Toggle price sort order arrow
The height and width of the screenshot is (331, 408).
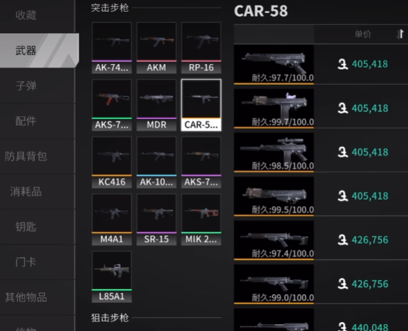(400, 34)
